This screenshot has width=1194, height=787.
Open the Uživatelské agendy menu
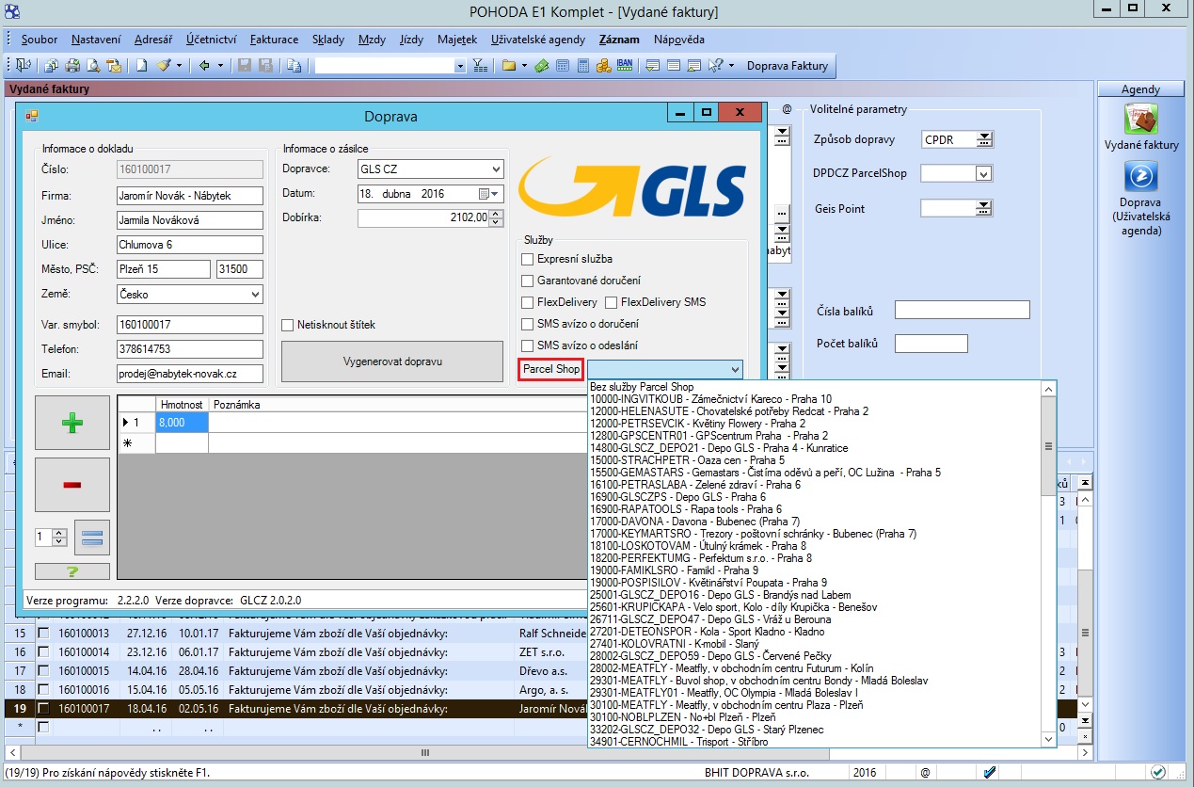[x=540, y=40]
